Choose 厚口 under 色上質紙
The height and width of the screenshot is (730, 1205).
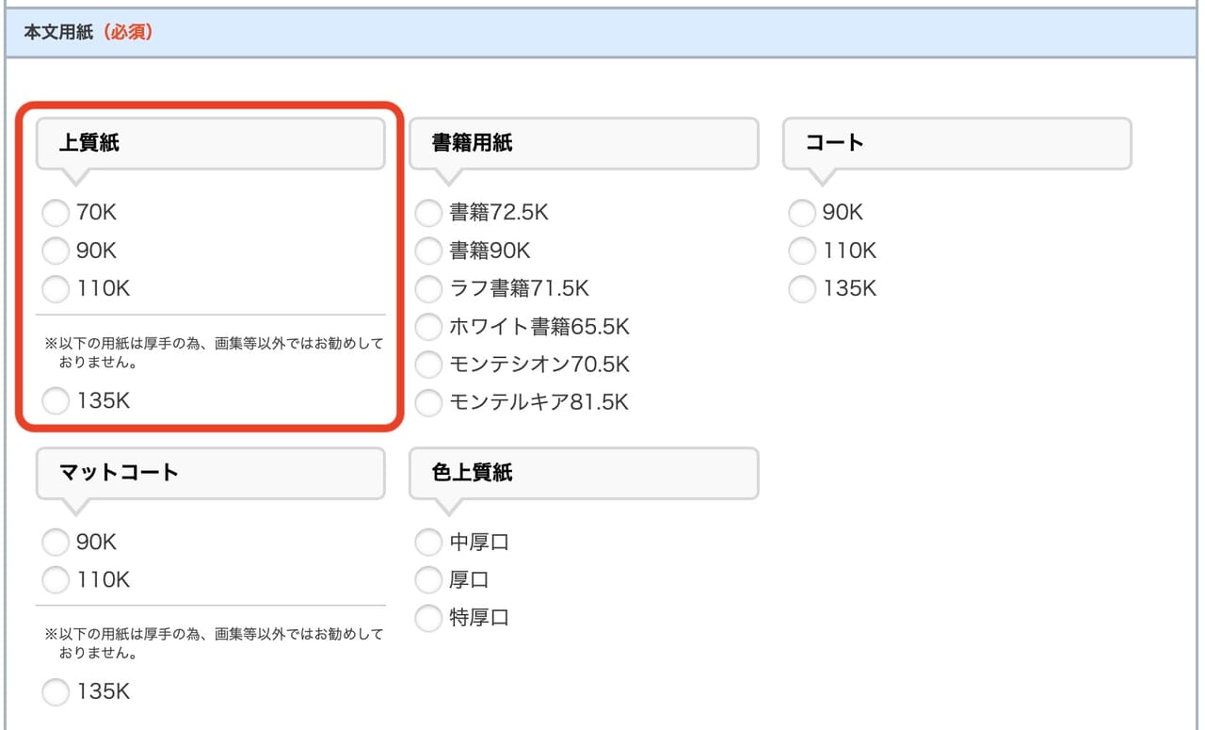[x=428, y=579]
